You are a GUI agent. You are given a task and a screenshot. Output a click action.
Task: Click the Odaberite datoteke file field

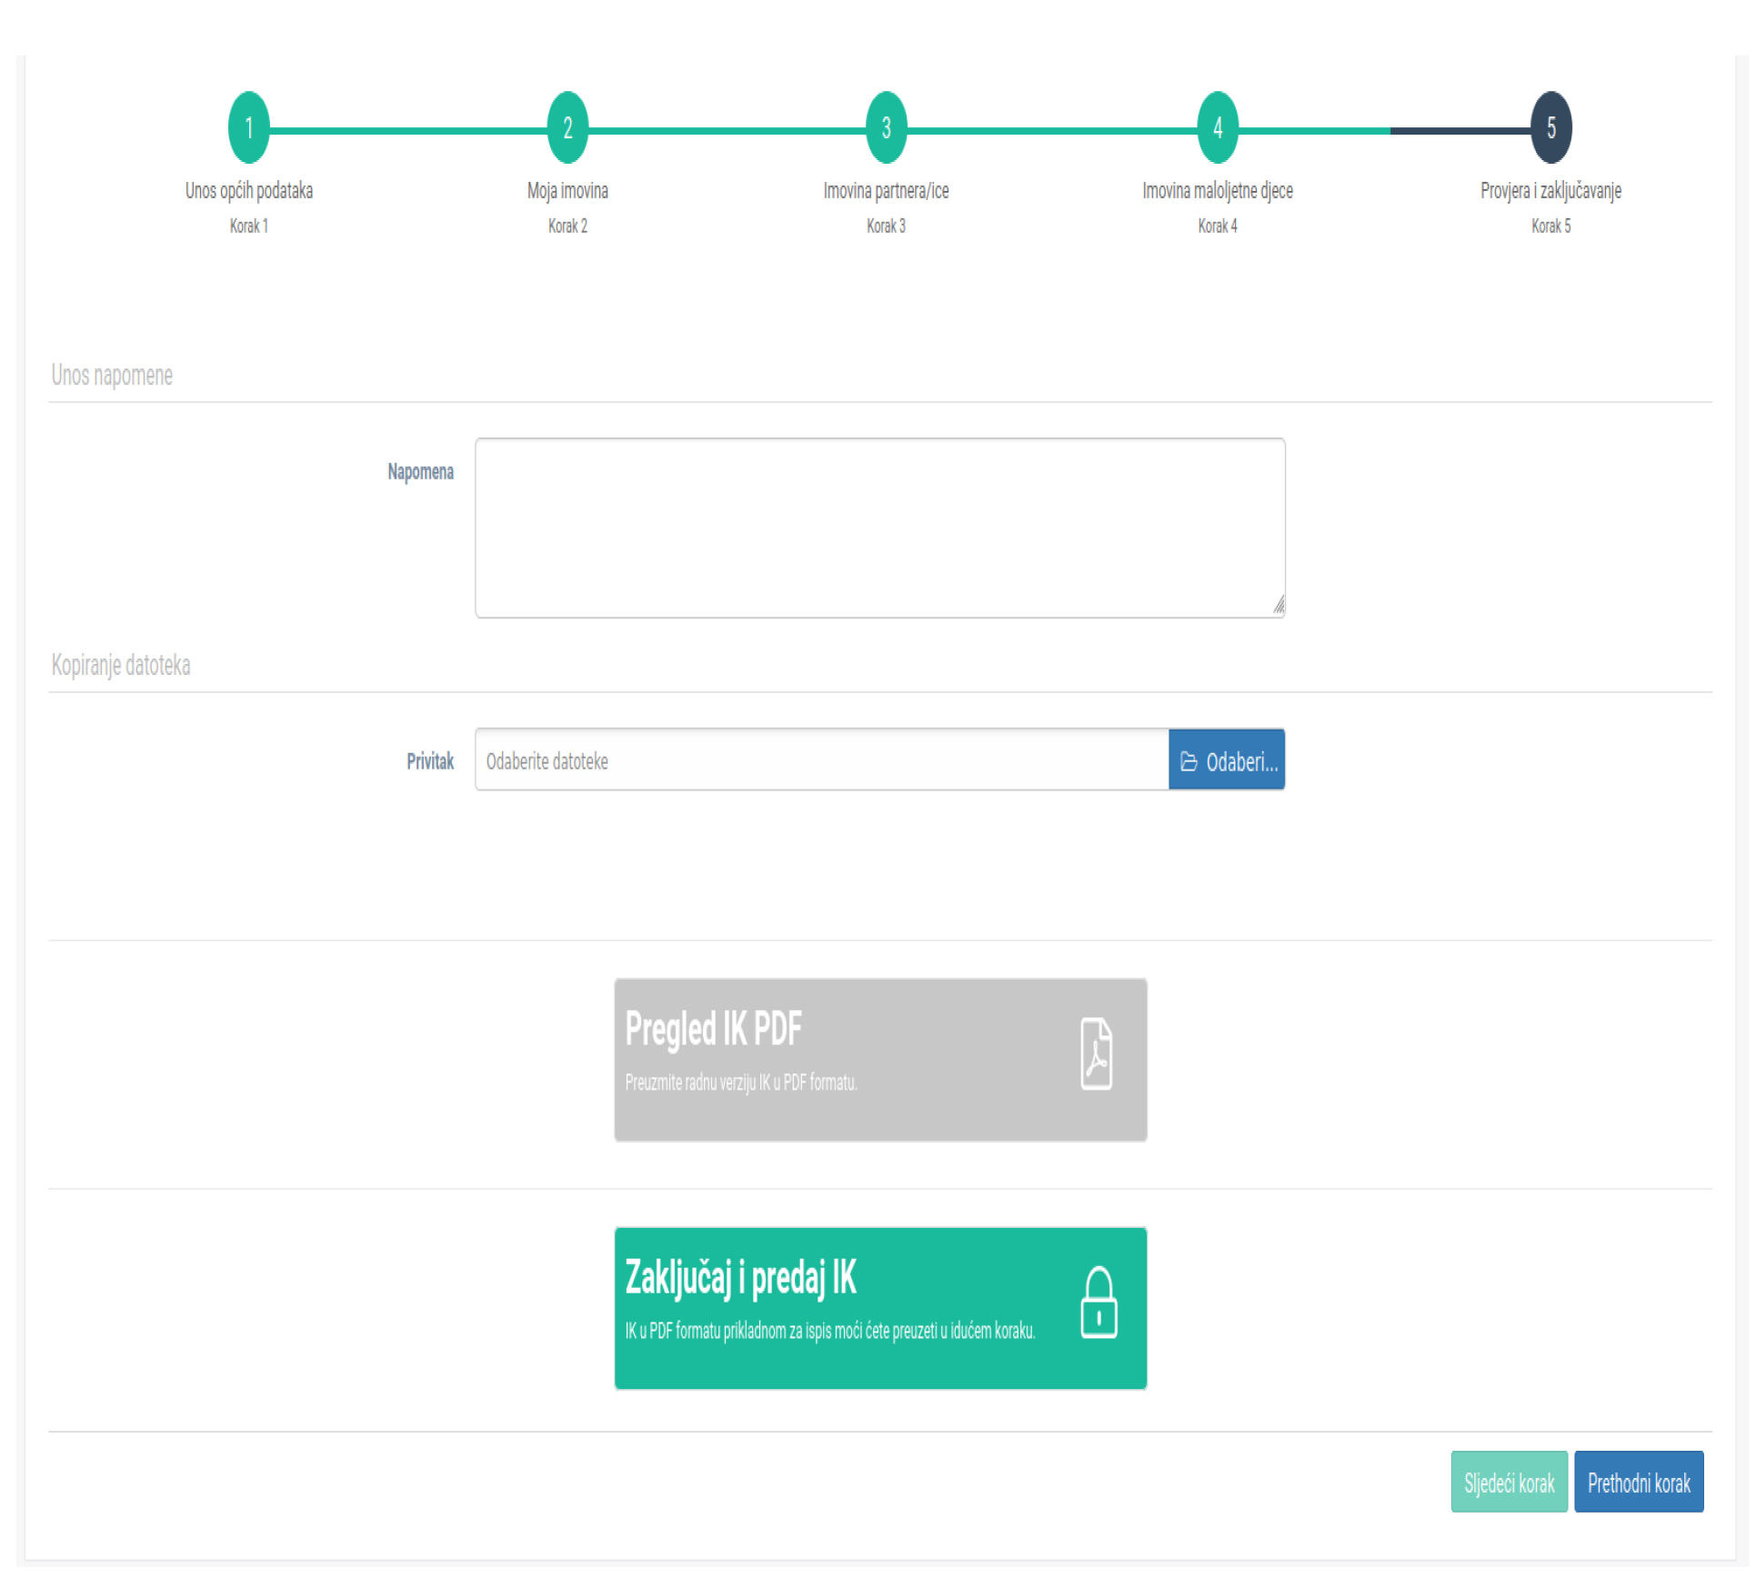coord(821,760)
